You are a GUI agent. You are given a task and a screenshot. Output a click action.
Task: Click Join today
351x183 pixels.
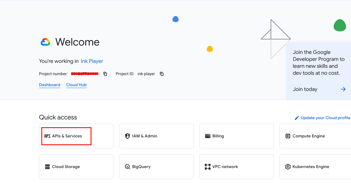[x=305, y=89]
